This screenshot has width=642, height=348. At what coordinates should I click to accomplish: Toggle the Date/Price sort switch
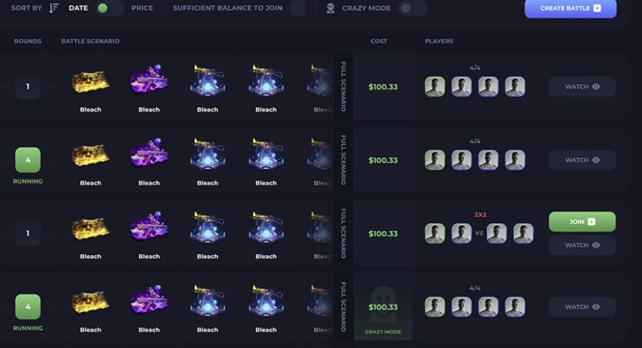(109, 9)
